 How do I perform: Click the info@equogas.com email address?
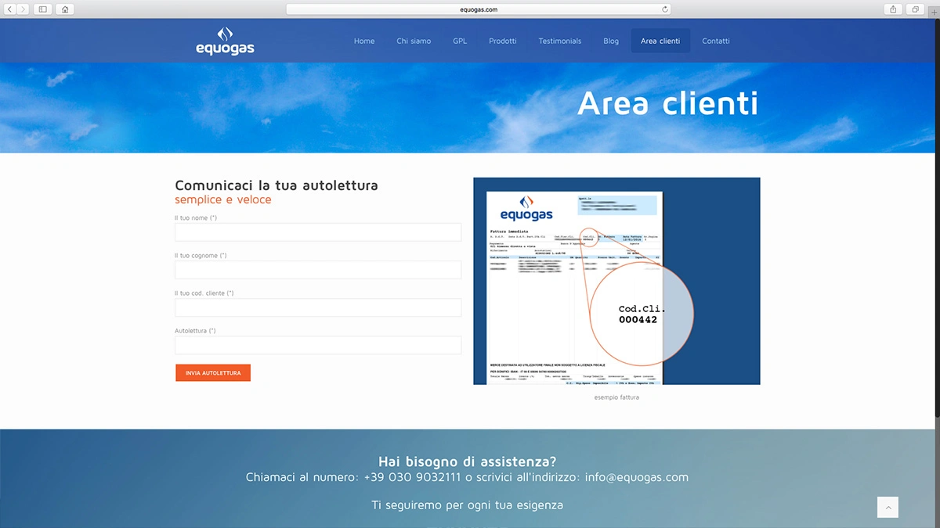click(637, 477)
